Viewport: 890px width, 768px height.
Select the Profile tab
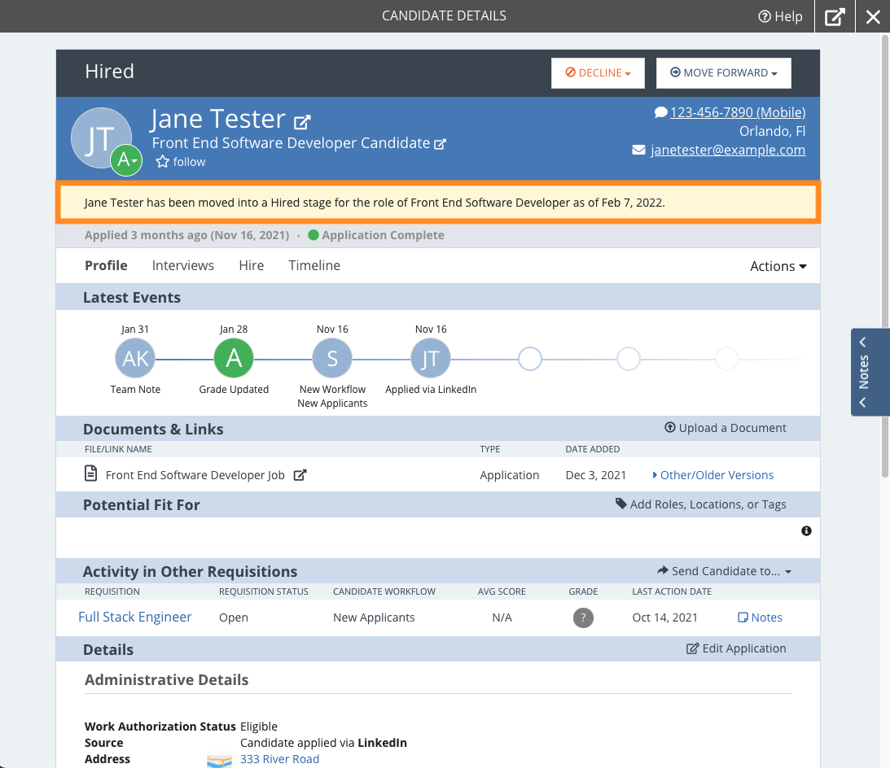click(106, 265)
